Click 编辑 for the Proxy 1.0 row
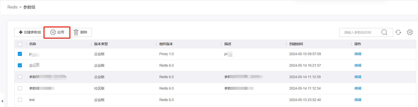 358,54
